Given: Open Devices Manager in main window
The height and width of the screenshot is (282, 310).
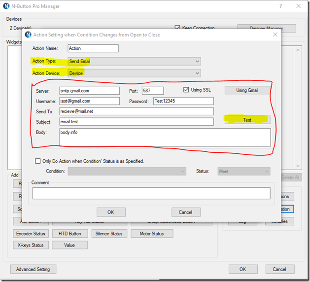Looking at the screenshot, I should click(267, 28).
